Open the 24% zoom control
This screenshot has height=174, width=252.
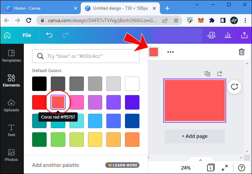186,168
